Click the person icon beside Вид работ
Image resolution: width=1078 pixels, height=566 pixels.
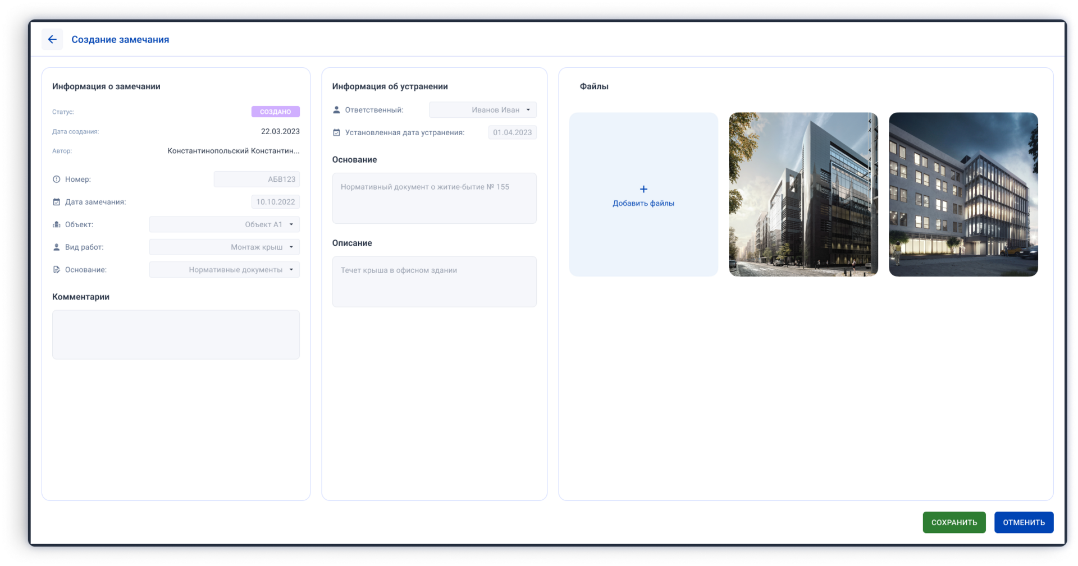(x=56, y=247)
